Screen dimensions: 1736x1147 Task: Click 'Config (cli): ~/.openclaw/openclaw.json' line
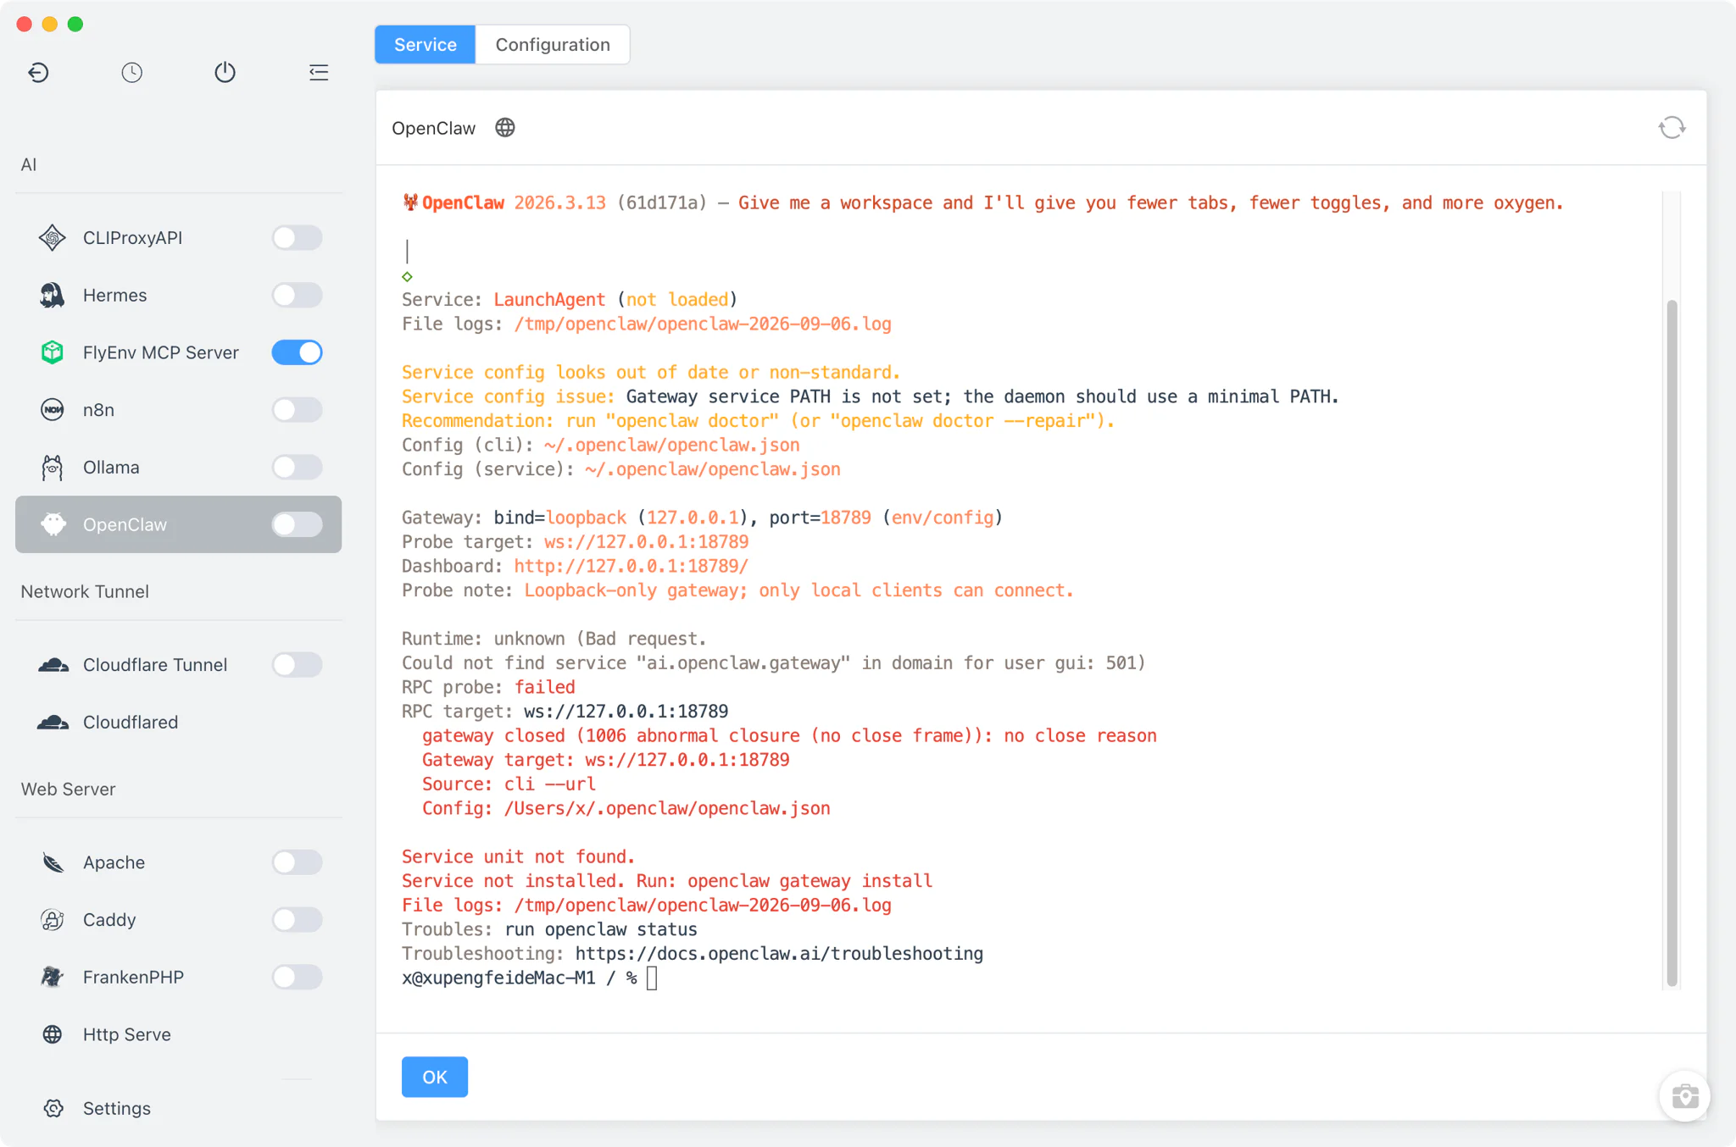coord(600,445)
